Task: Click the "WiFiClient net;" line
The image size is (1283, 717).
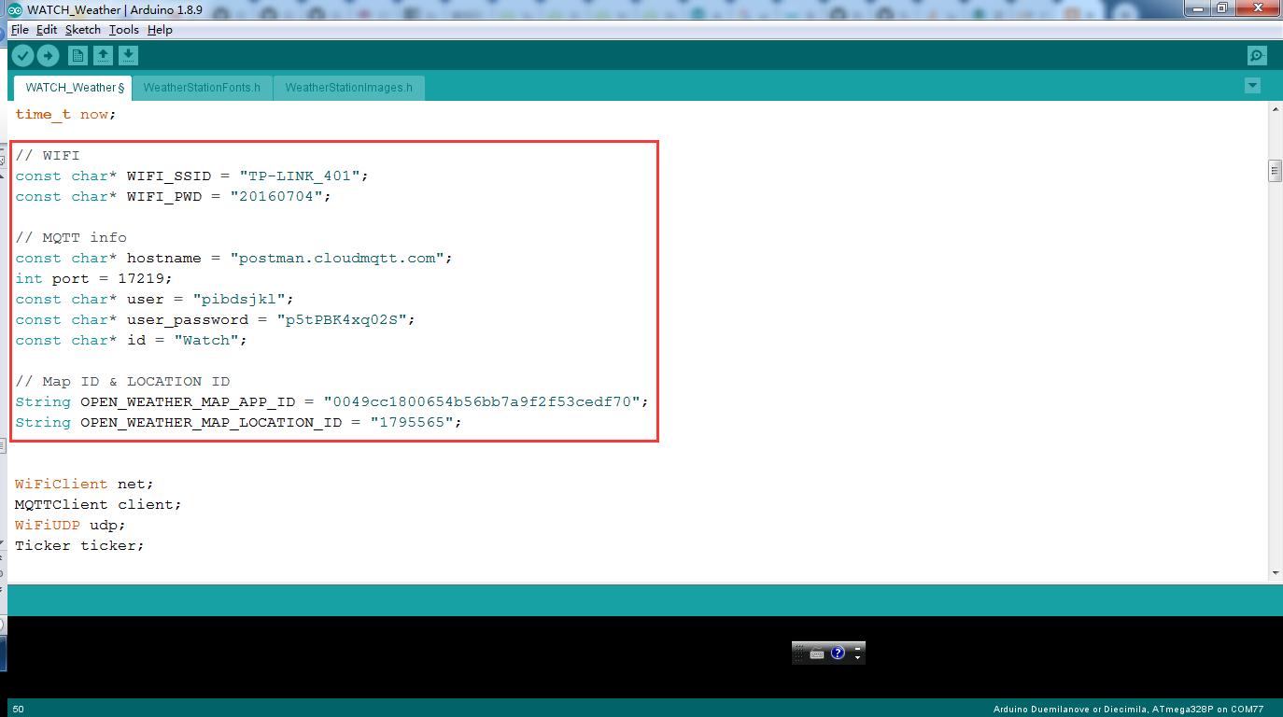Action: (84, 484)
